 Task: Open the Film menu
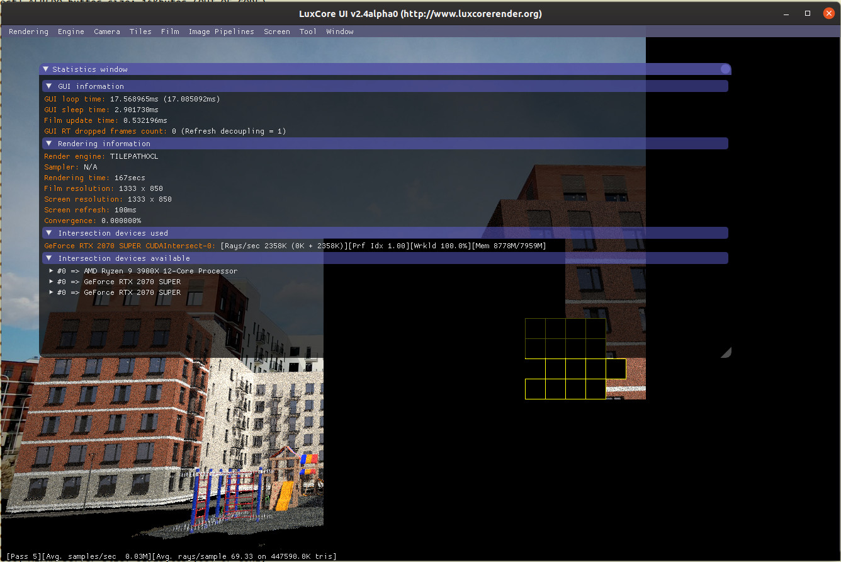coord(169,31)
